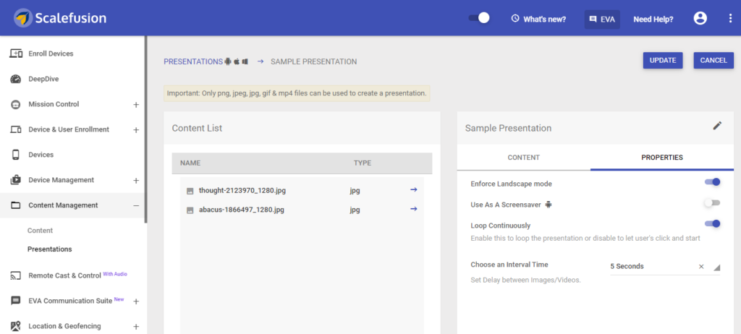This screenshot has width=741, height=334.
Task: Click the pencil edit icon beside Sample Presentation
Action: (717, 126)
